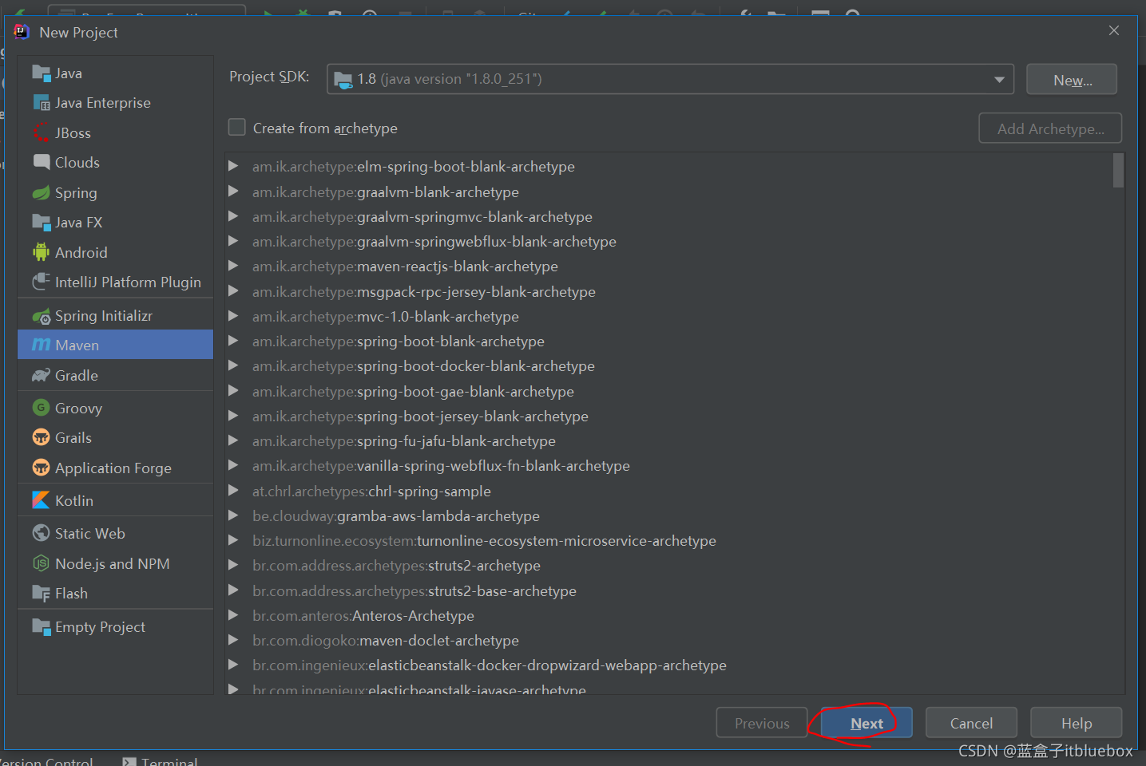Select the Clouds project type icon
Viewport: 1146px width, 766px height.
[x=41, y=162]
